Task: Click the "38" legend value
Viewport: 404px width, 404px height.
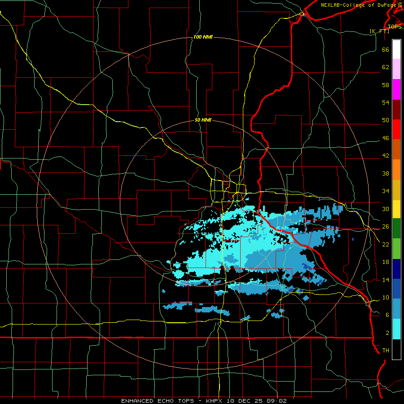Action: (386, 174)
